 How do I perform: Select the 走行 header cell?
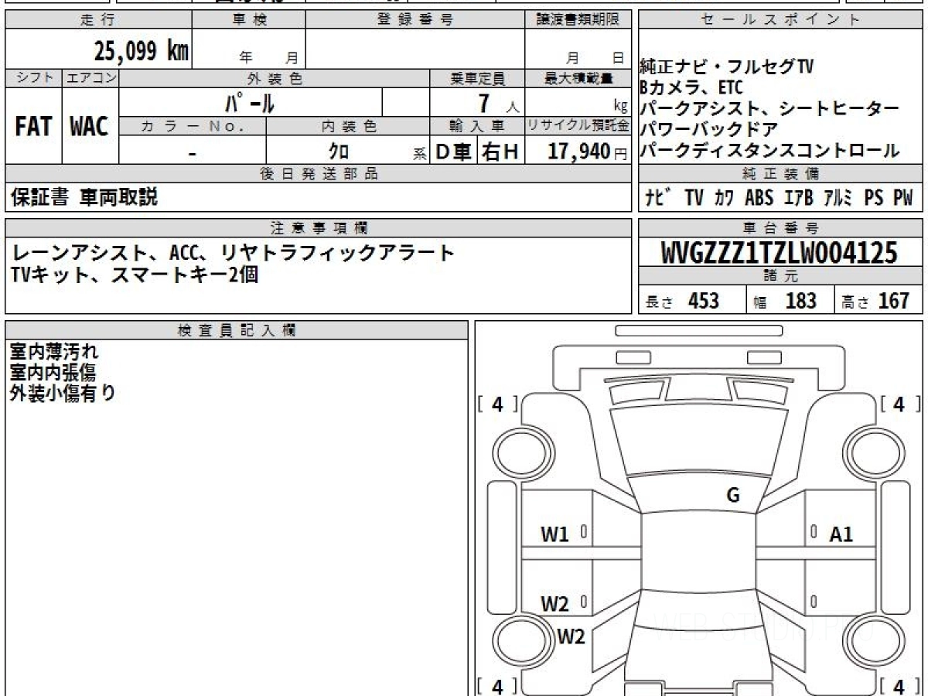pyautogui.click(x=98, y=20)
